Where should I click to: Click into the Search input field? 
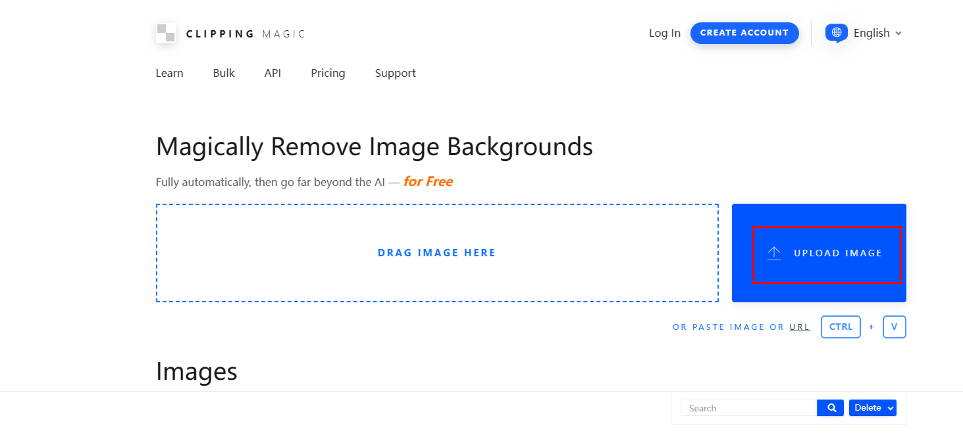click(749, 408)
